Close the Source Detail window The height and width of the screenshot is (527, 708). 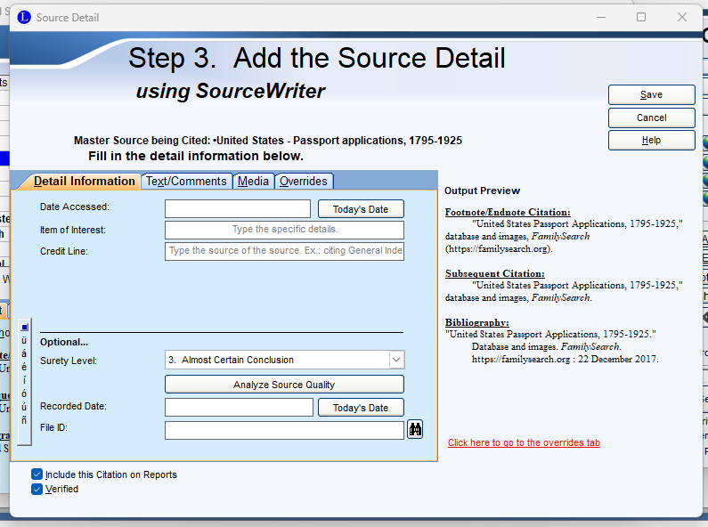pos(682,17)
